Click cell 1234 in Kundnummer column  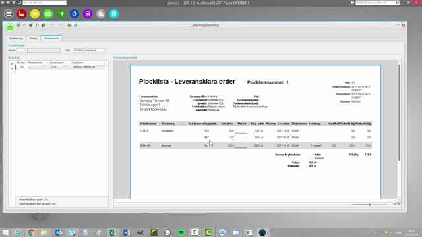coord(54,67)
